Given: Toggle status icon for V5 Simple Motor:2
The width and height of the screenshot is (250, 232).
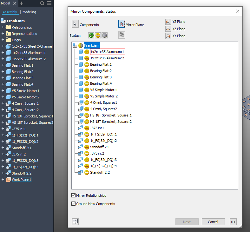Looking at the screenshot, I should 87,96.
